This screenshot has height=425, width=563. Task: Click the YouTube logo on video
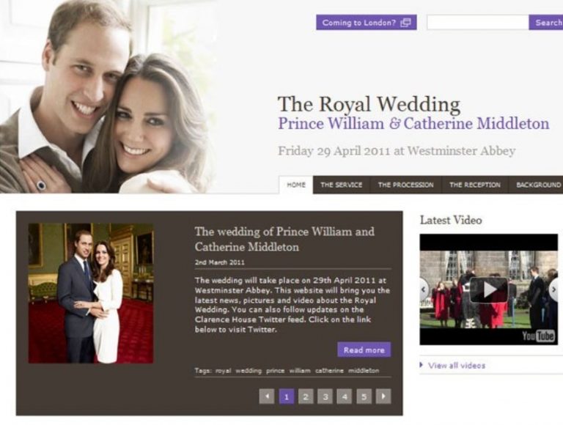(538, 336)
